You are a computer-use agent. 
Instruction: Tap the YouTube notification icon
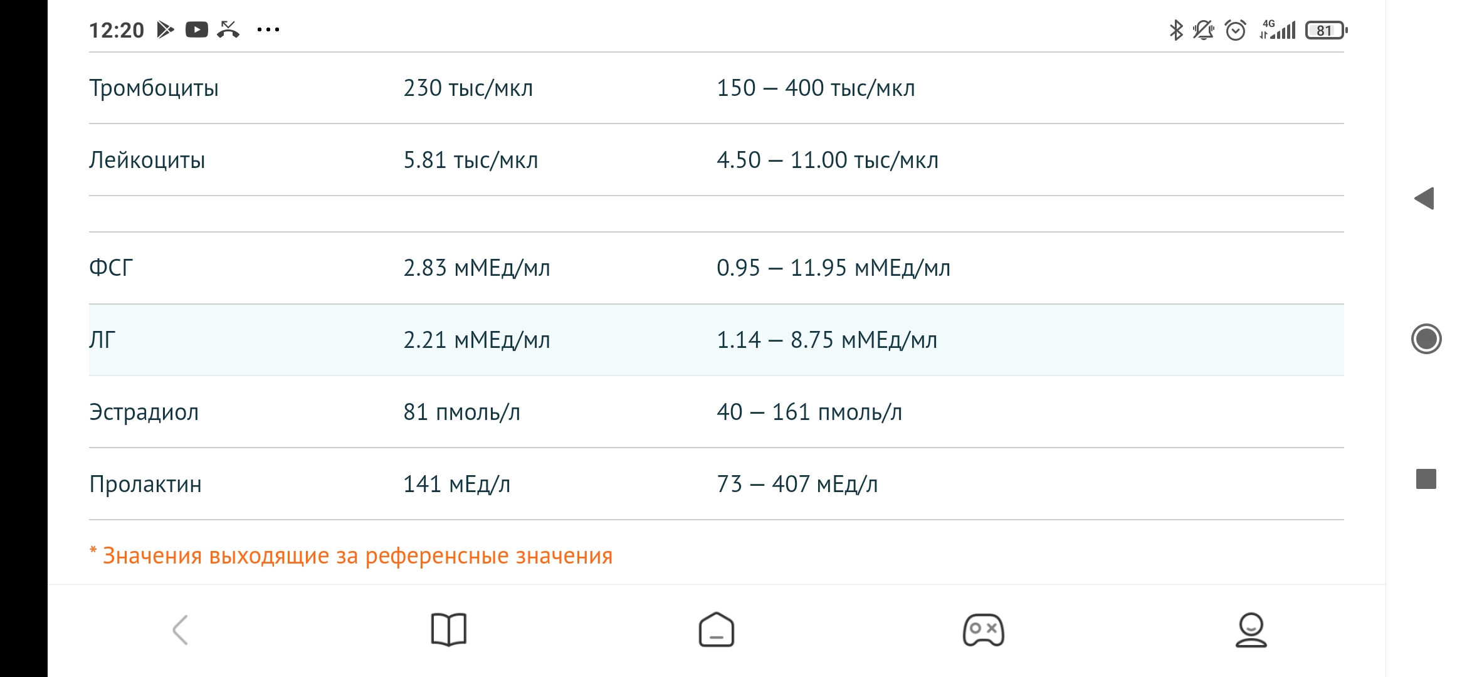[x=197, y=29]
